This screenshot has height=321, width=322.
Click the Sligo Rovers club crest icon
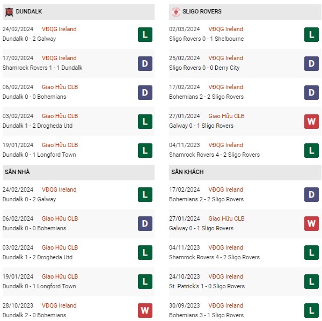176,12
